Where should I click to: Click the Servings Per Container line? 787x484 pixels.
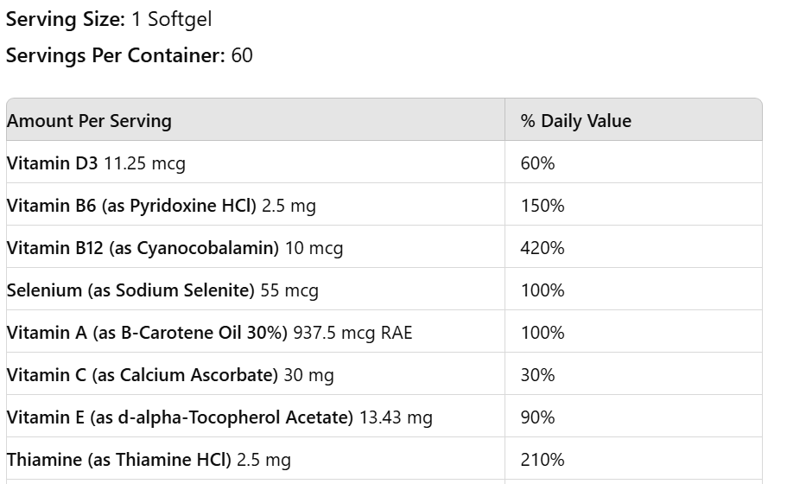tap(129, 56)
